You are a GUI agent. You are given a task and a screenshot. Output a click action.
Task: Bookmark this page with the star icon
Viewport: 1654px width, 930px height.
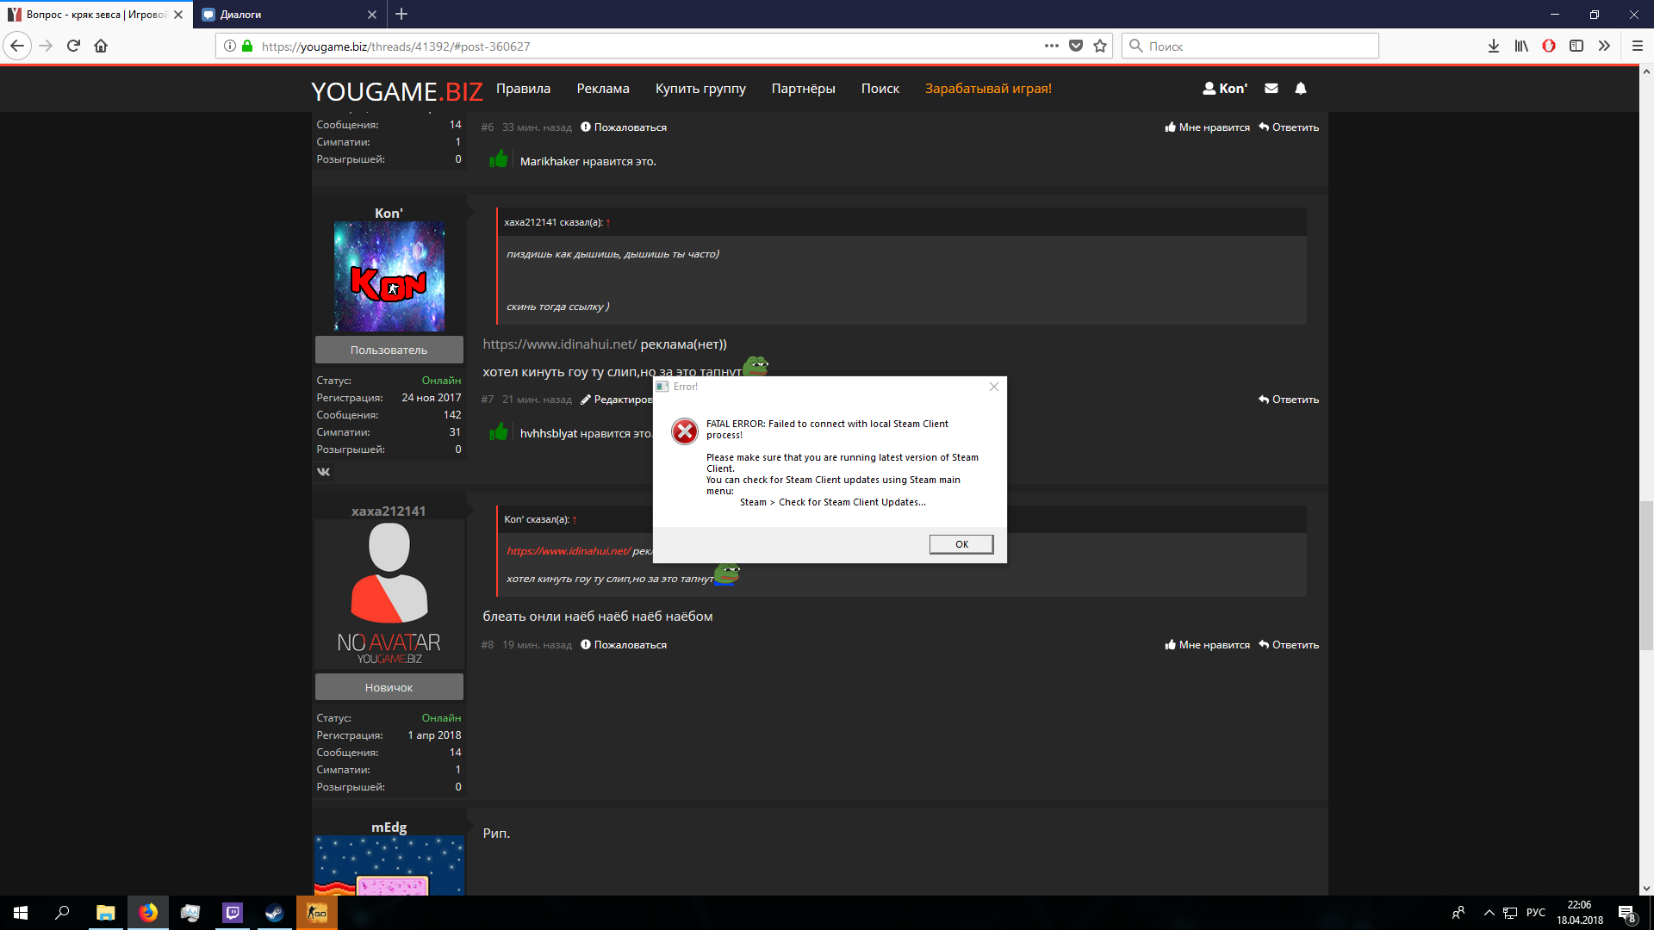1100,46
